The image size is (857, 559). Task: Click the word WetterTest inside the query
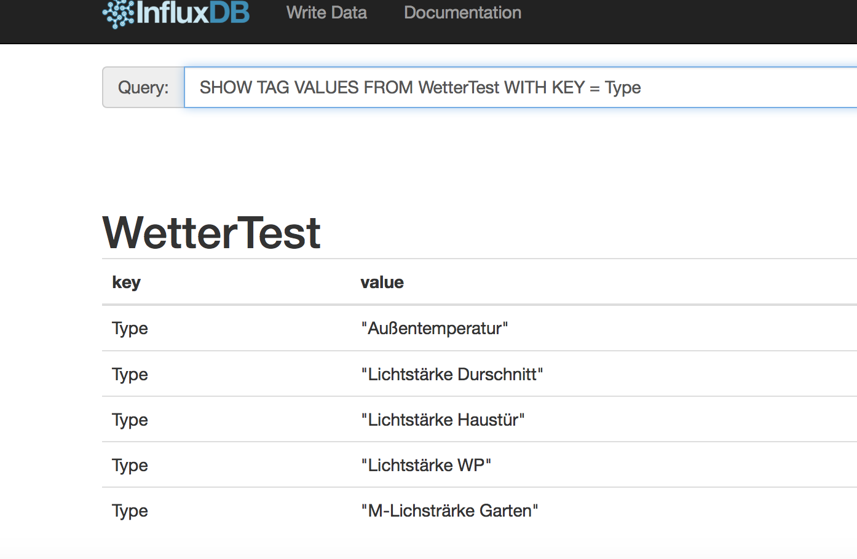click(459, 88)
